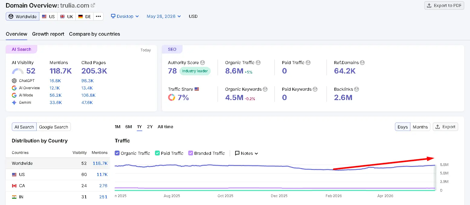
Task: Open the CA 276 mentions link
Action: 103,186
